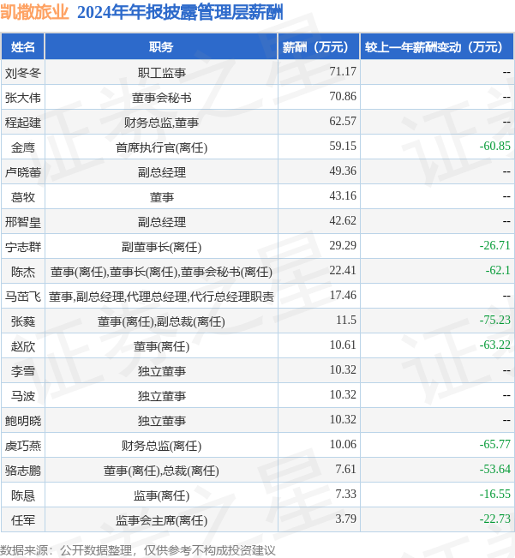Viewport: 515px width, 558px height.
Task: Click the 职务 column header
Action: point(161,46)
